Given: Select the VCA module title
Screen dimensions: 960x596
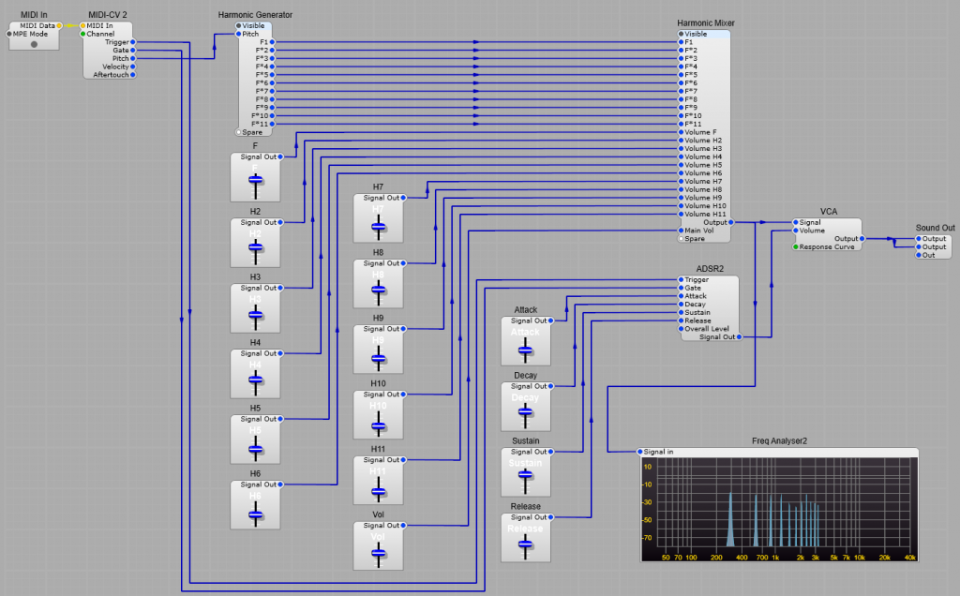Looking at the screenshot, I should click(828, 211).
